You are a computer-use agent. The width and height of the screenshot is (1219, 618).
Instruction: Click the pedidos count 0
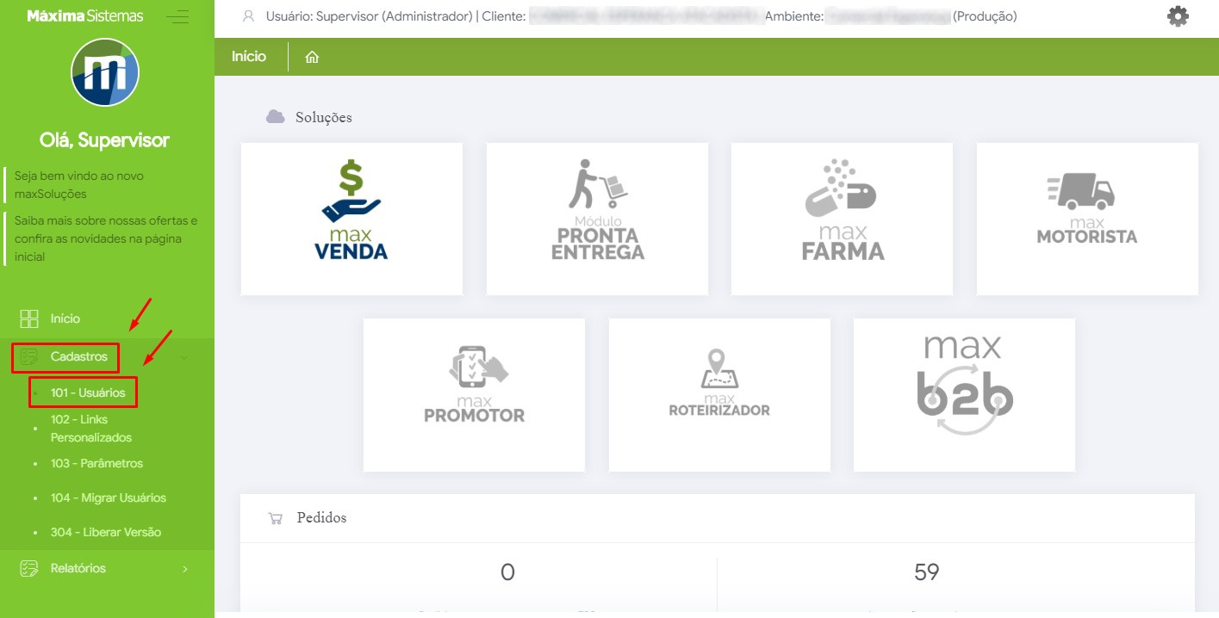(x=507, y=572)
